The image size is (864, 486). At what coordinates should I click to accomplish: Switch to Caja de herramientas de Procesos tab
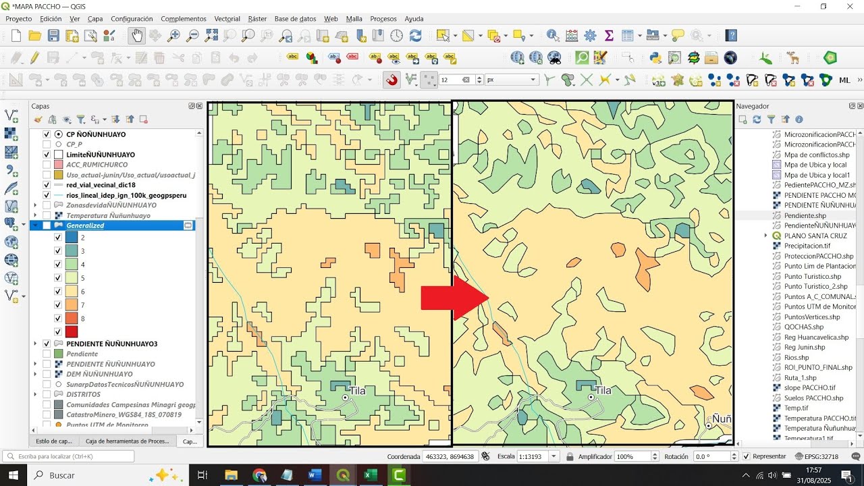click(x=127, y=441)
